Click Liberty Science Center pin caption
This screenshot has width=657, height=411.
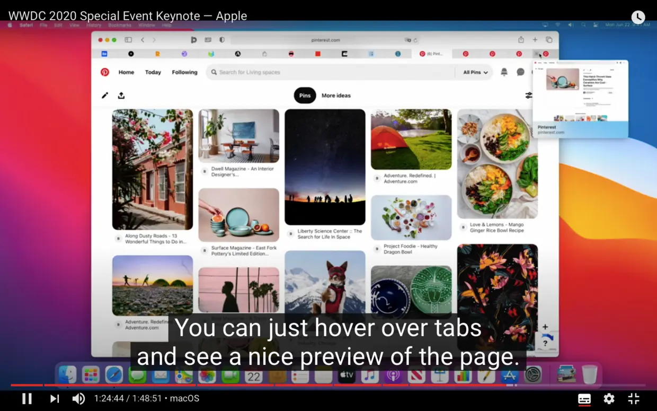point(330,234)
